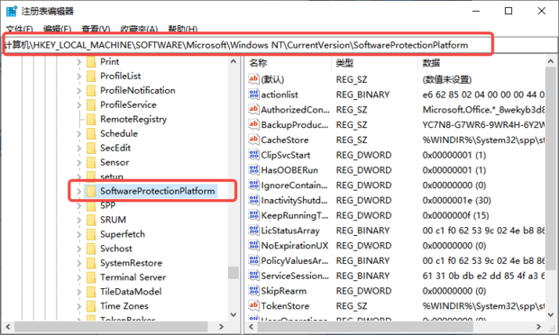Select the InactivityShutd... DWORD value icon
The width and height of the screenshot is (559, 335).
253,200
